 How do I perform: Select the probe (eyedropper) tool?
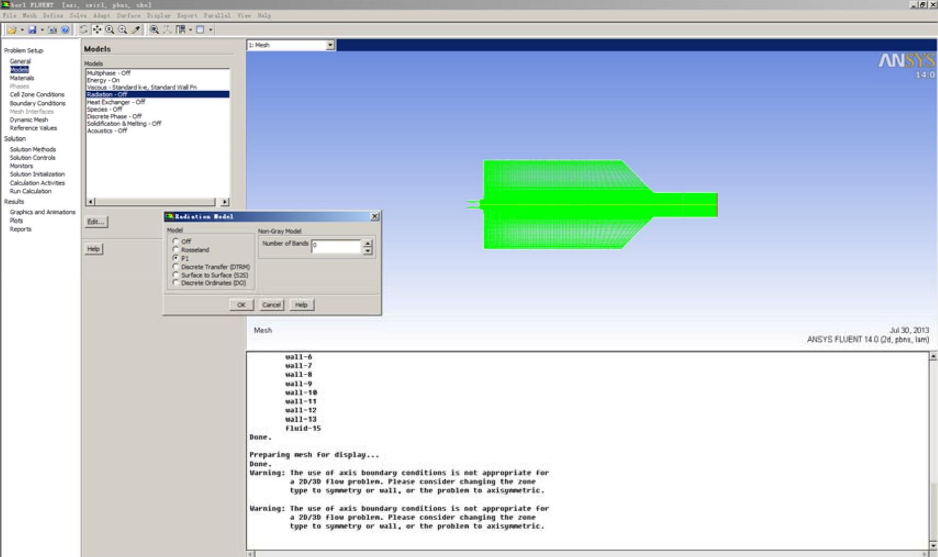point(136,30)
